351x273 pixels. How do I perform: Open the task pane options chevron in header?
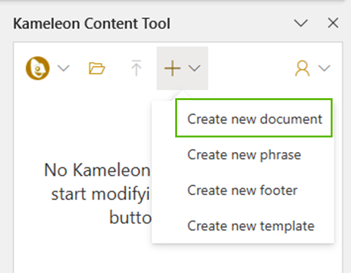coord(301,23)
